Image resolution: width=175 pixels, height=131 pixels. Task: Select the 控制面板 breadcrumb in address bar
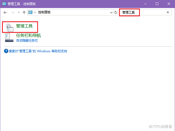tap(44, 12)
